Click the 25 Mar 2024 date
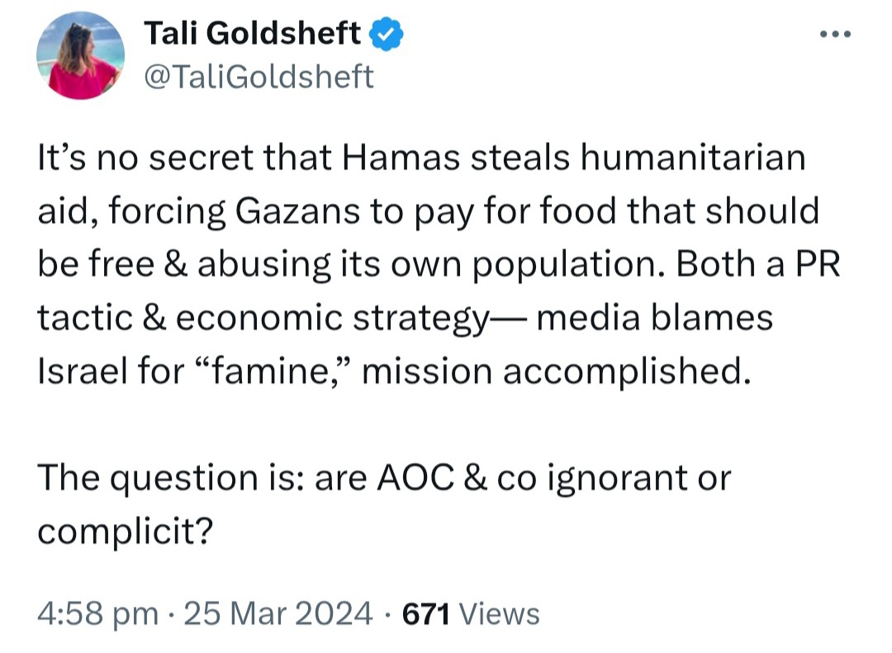Image resolution: width=892 pixels, height=653 pixels. 278,614
